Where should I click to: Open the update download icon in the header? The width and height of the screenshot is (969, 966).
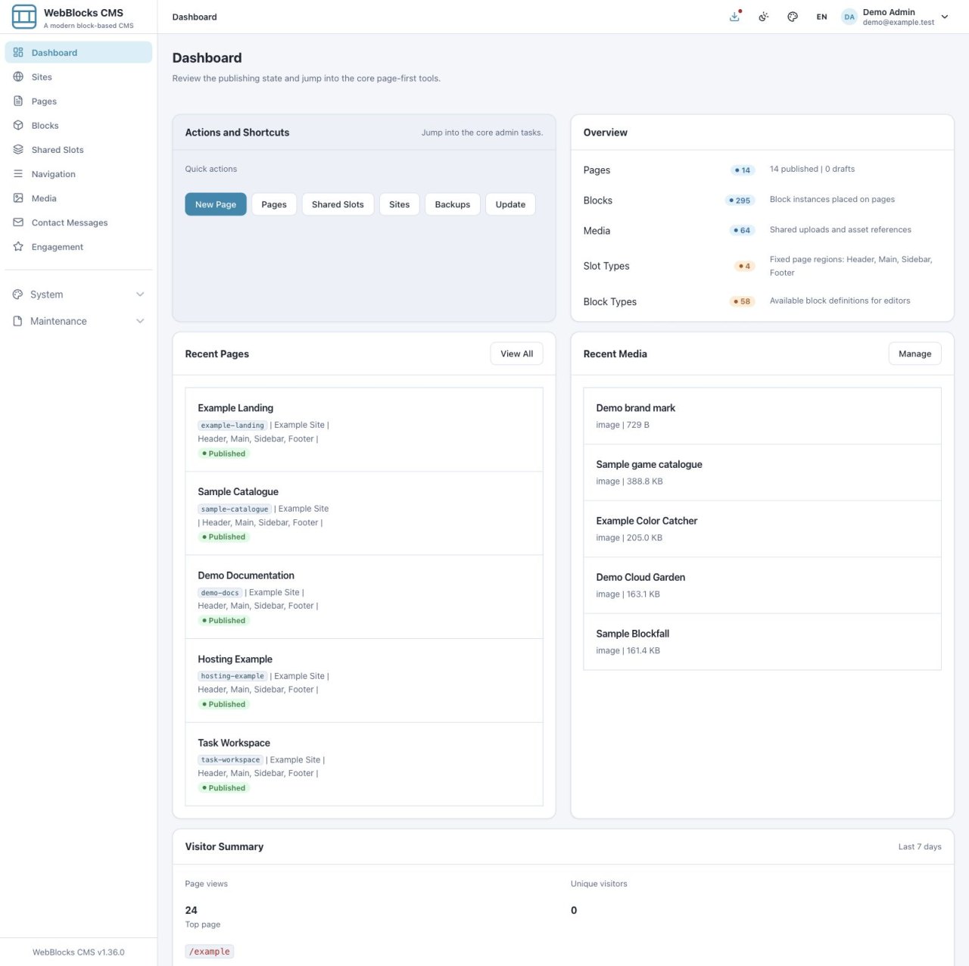[734, 17]
